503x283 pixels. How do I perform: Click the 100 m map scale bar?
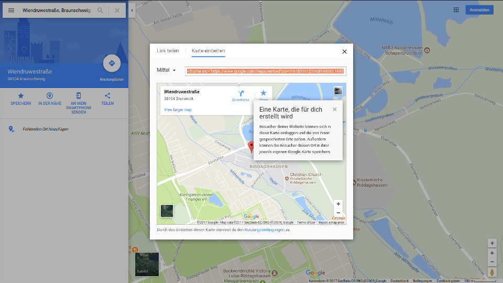(480, 281)
